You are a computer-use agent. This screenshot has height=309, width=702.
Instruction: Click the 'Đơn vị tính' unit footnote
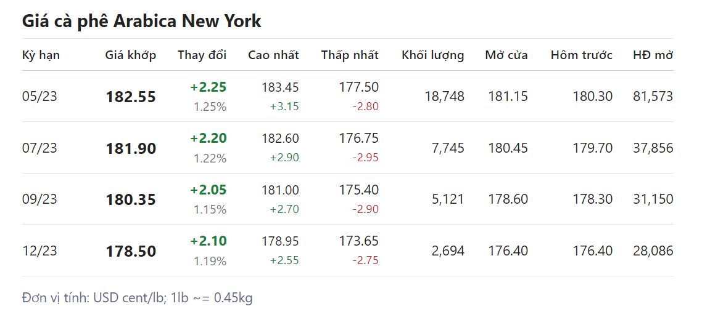click(137, 298)
